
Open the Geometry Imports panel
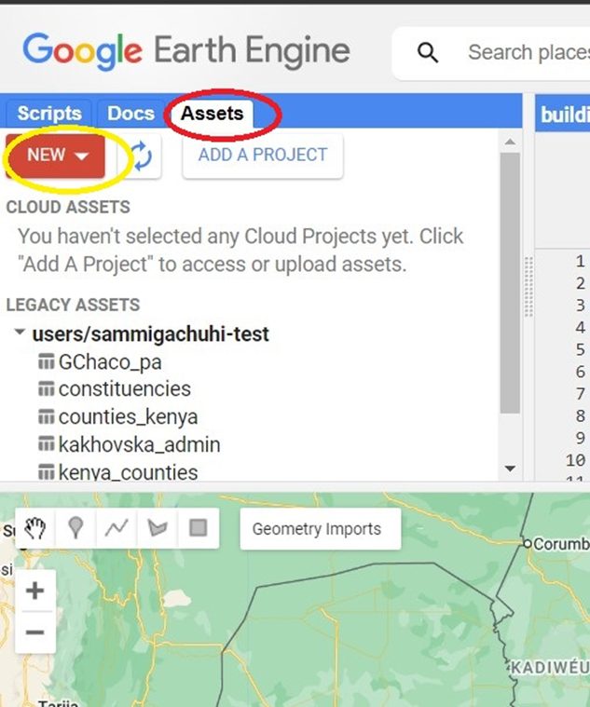321,529
